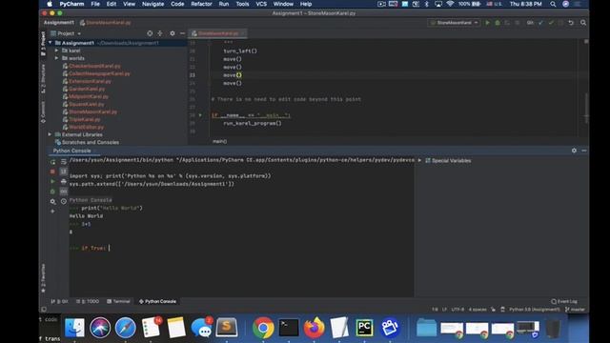The image size is (610, 343).
Task: Open the Commit side tool window
Action: click(x=43, y=112)
